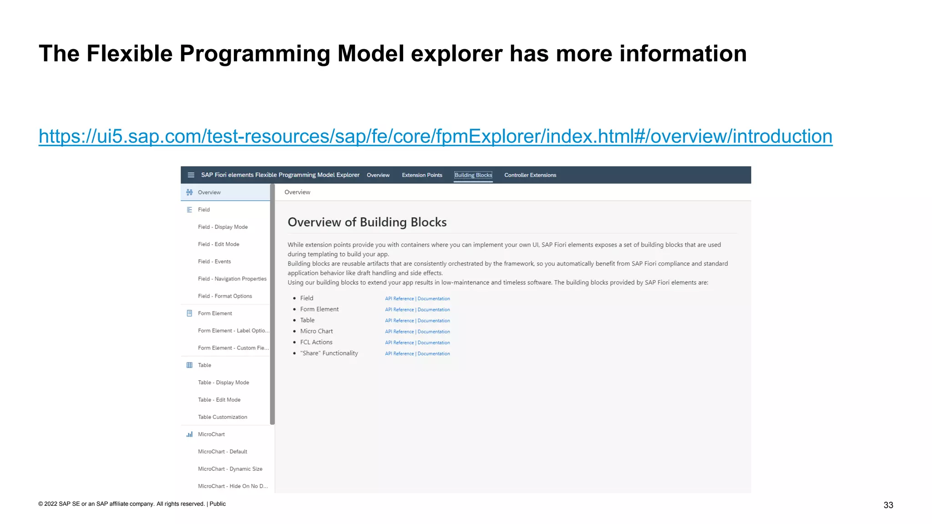This screenshot has height=524, width=932.
Task: Select Form Element sidebar section
Action: pyautogui.click(x=225, y=313)
